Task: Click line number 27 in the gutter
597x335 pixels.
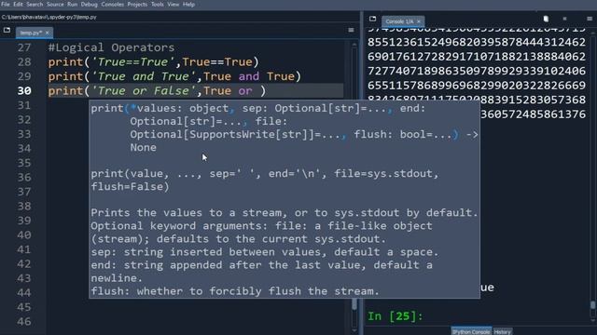Action: point(24,47)
